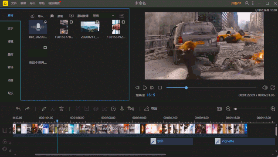Open the vertical dots more menu

[253, 3]
